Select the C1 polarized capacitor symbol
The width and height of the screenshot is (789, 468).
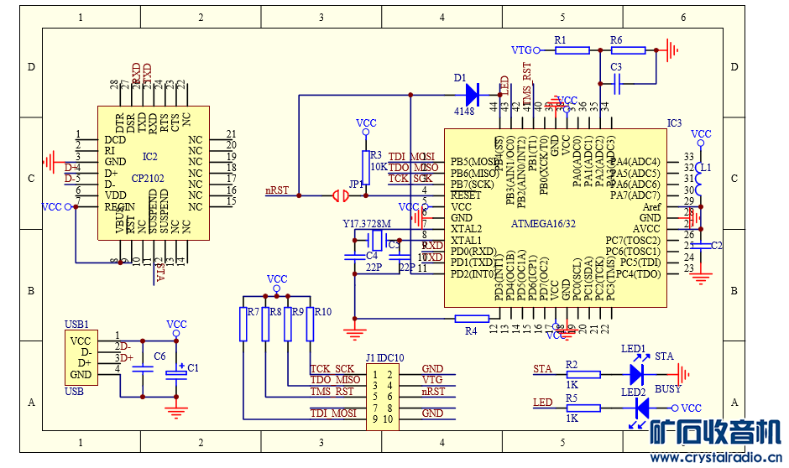pyautogui.click(x=176, y=372)
